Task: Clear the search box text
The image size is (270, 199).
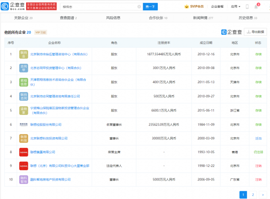Action: 139,7
